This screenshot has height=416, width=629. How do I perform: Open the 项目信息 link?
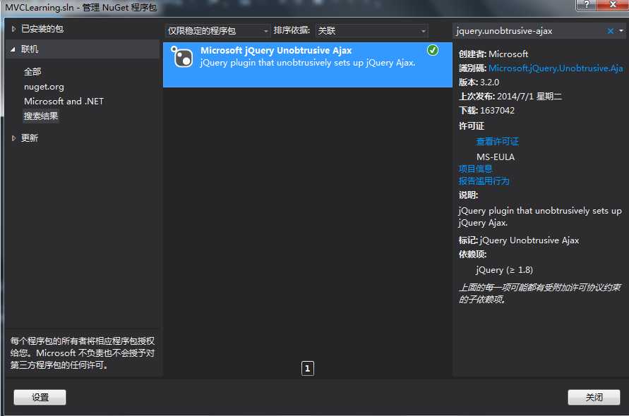pos(475,169)
